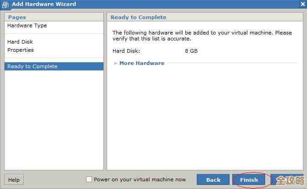Select the Hard Disk page in sidebar
307x189 pixels.
[20, 42]
